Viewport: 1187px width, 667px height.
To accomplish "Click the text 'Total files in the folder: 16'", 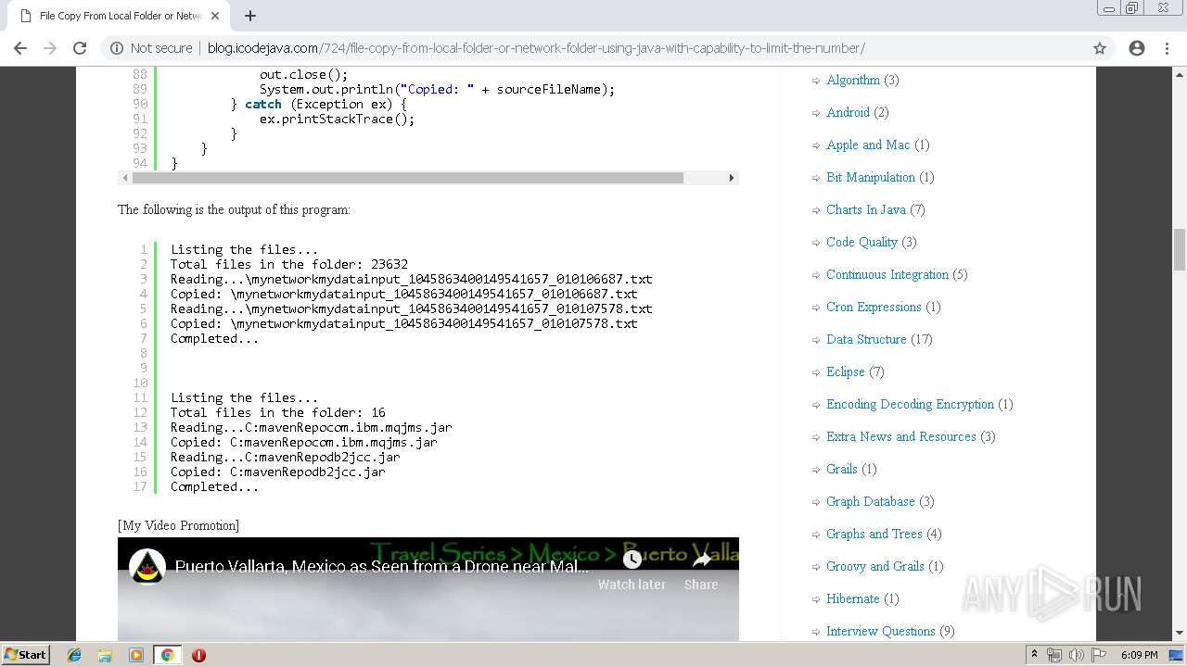I will point(278,412).
